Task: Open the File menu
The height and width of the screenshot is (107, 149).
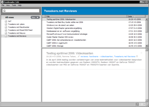Action: pyautogui.click(x=3, y=5)
